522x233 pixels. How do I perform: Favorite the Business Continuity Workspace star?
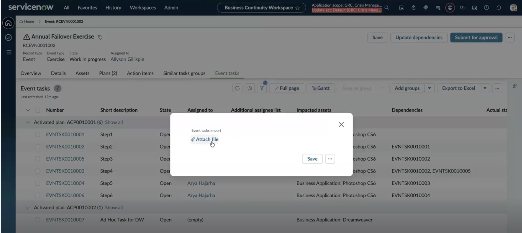click(297, 8)
